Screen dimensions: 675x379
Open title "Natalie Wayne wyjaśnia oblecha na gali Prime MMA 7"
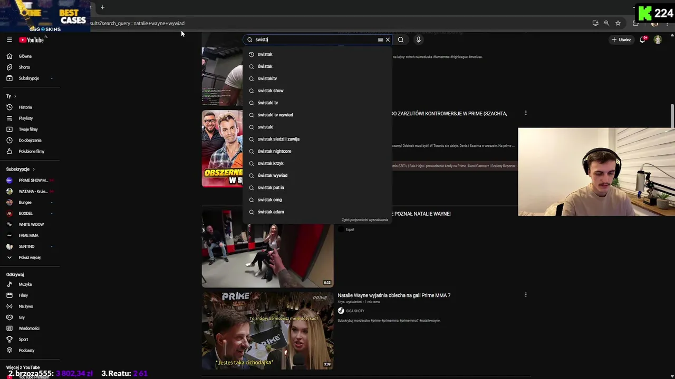coord(394,296)
